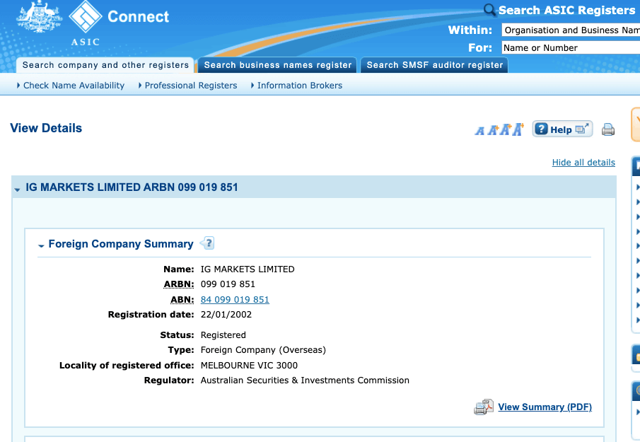Open the Help popup button

tap(562, 129)
